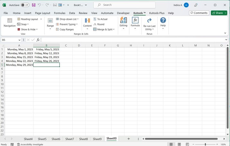The width and height of the screenshot is (230, 146).
Task: Click the formula bar input area
Action: 133,40
